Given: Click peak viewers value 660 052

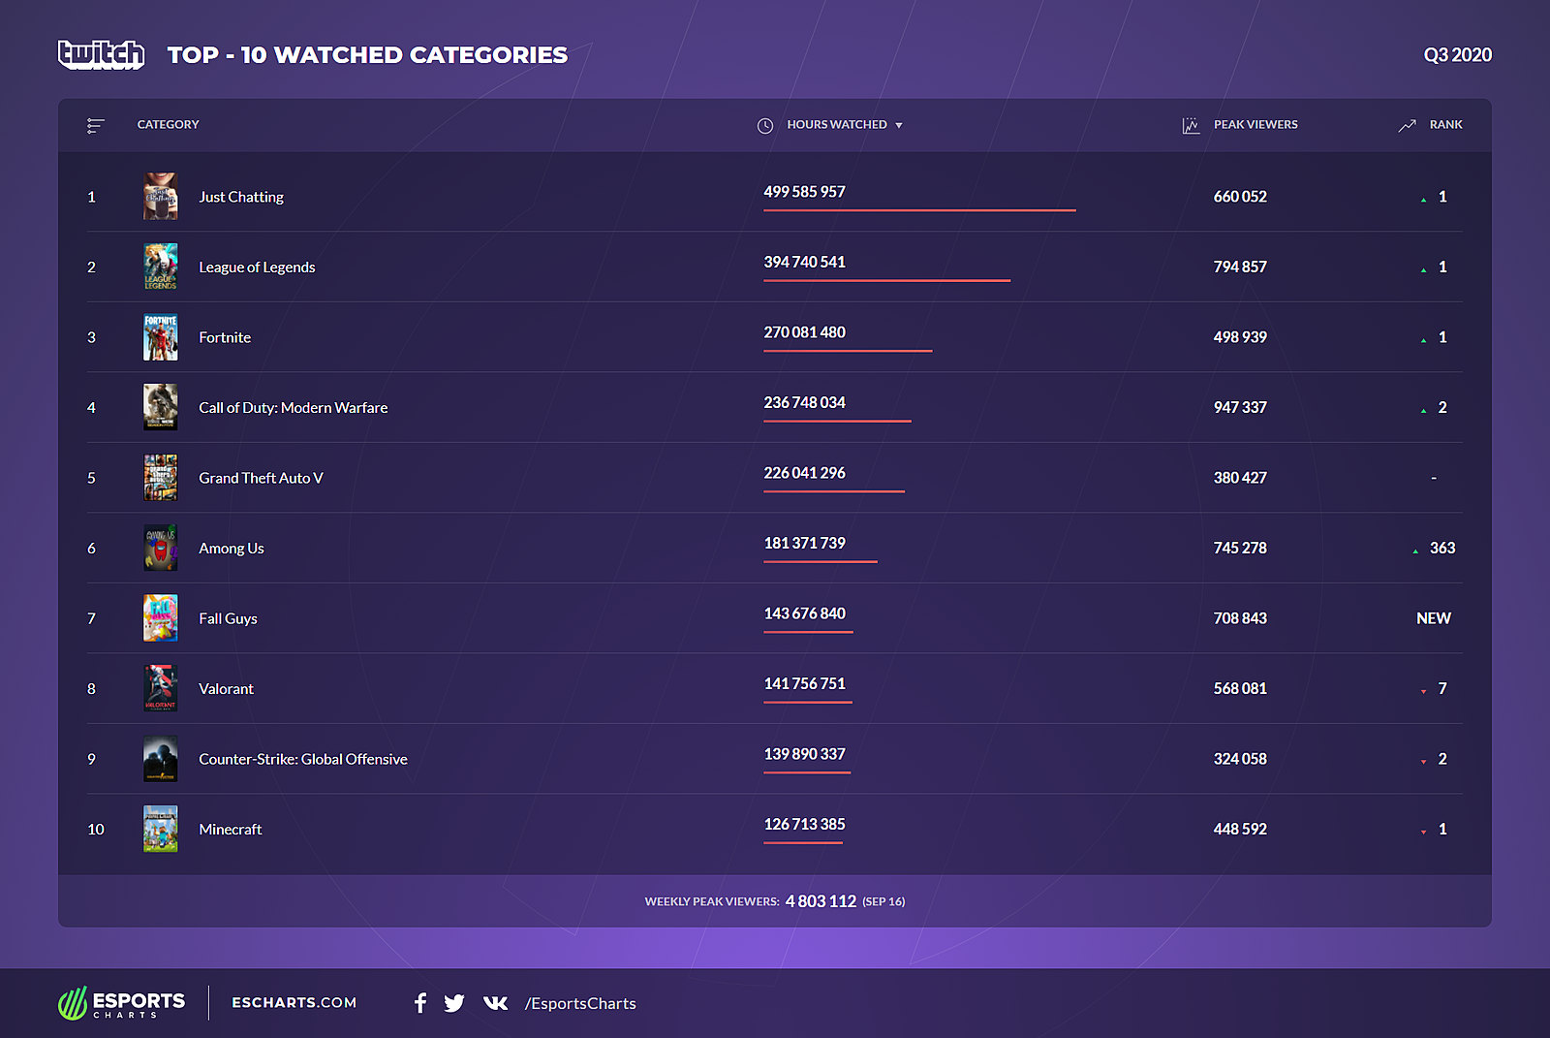Looking at the screenshot, I should (1240, 197).
